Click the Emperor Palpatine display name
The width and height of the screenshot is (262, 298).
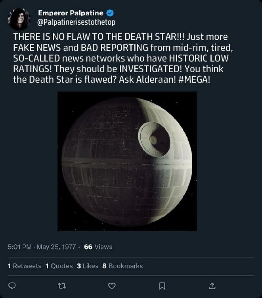71,14
